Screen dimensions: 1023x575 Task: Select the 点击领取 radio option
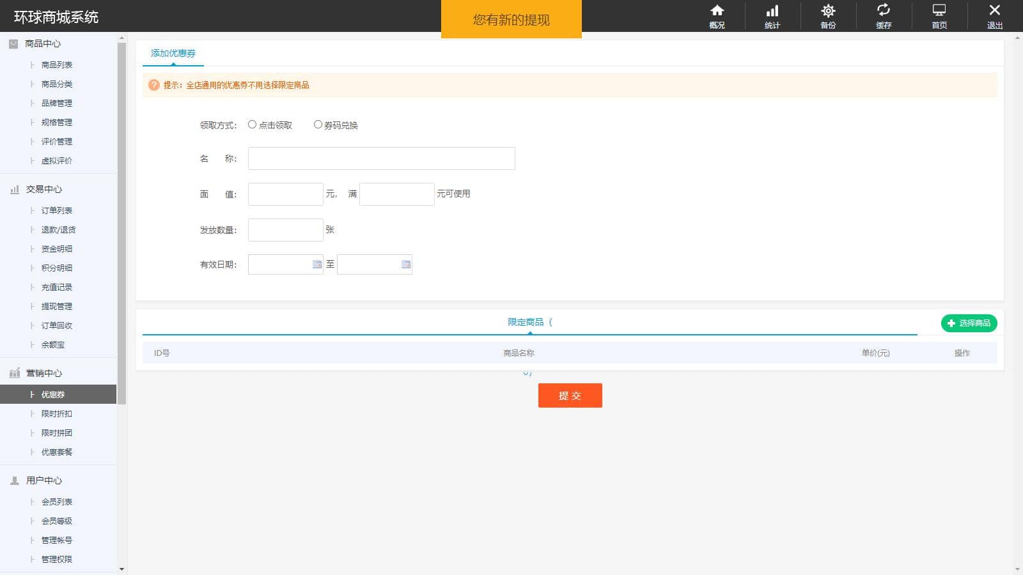click(x=253, y=125)
